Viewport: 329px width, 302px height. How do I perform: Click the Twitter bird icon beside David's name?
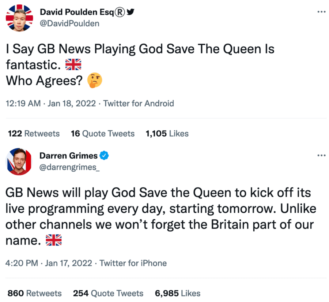tap(131, 12)
